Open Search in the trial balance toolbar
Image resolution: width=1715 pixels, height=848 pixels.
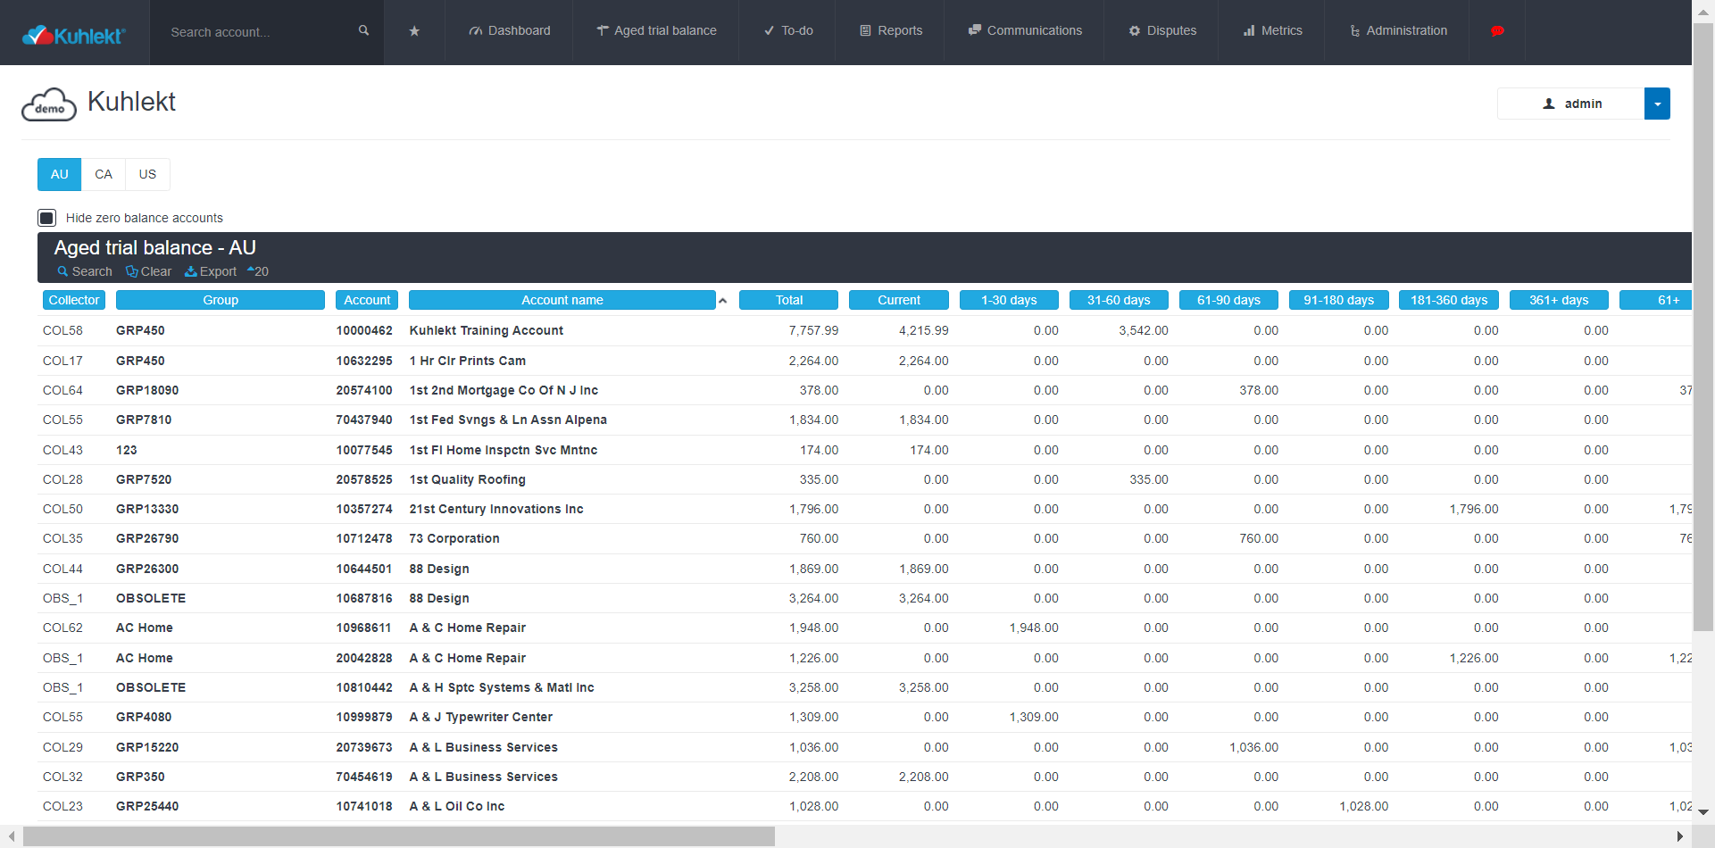pyautogui.click(x=85, y=271)
